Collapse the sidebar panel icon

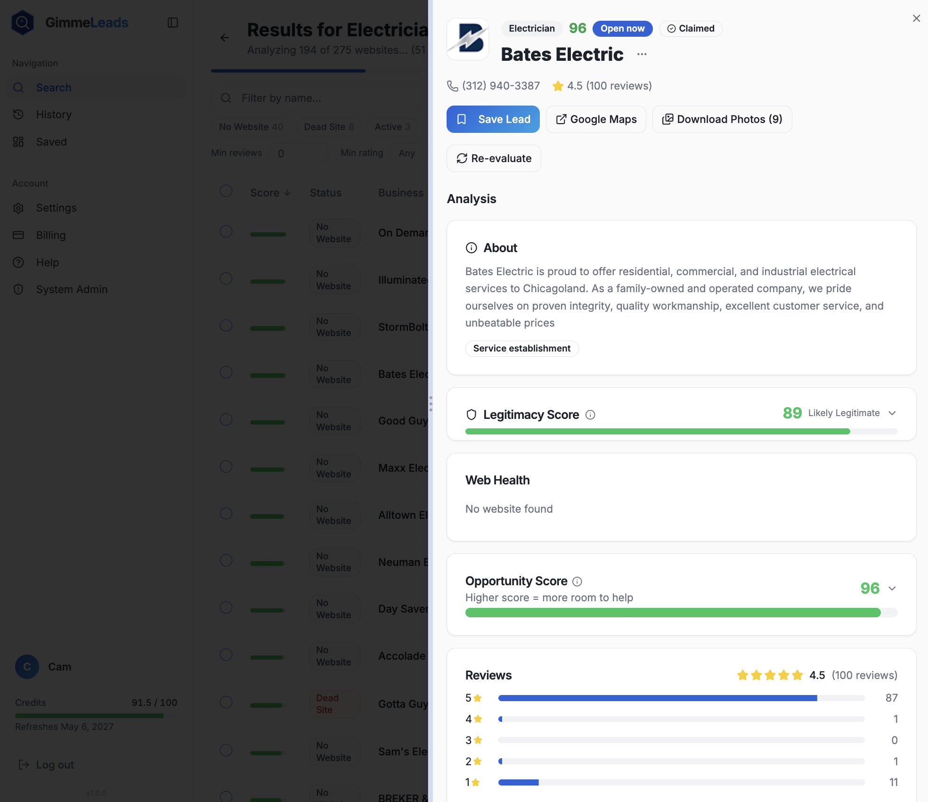[173, 23]
